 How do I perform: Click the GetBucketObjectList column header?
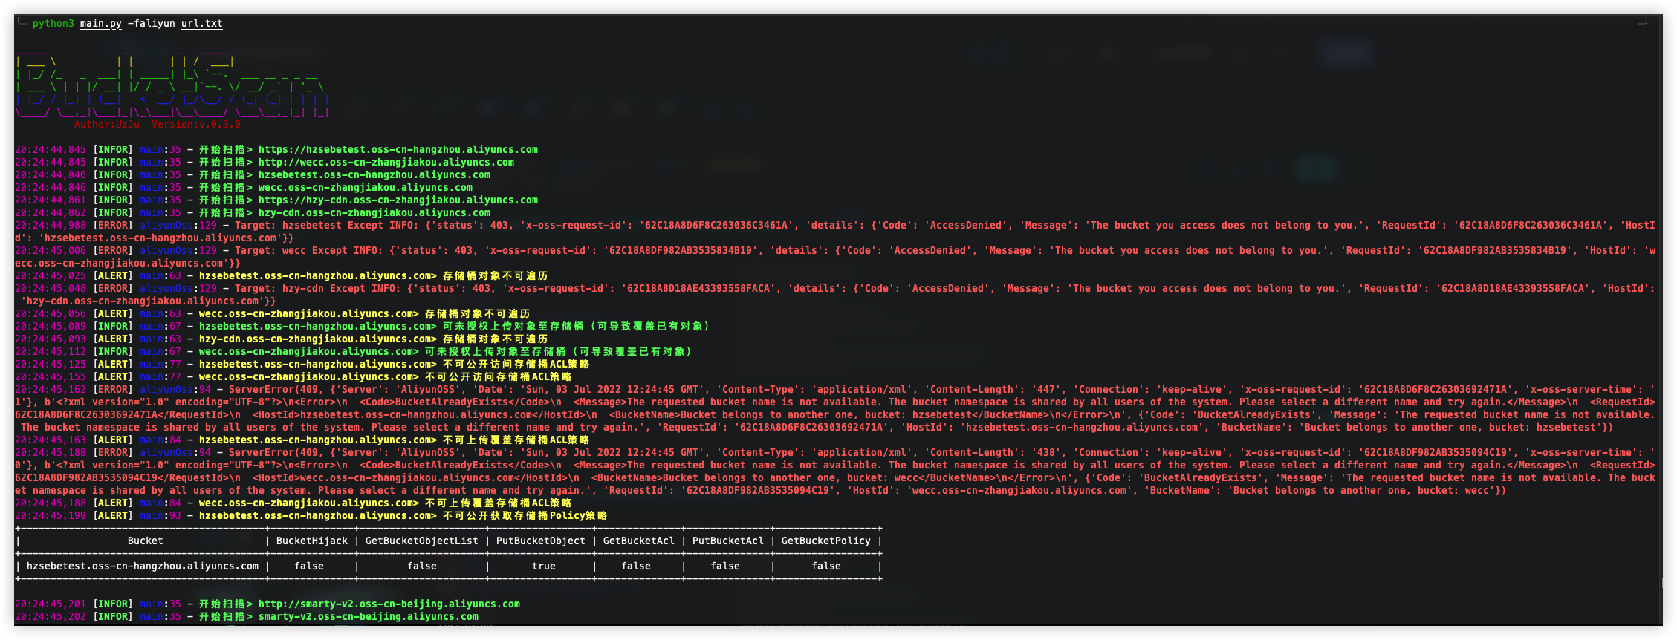422,541
